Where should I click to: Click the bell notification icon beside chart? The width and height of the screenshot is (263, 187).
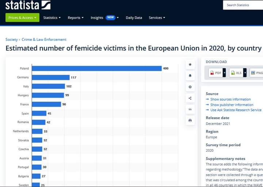point(190,76)
